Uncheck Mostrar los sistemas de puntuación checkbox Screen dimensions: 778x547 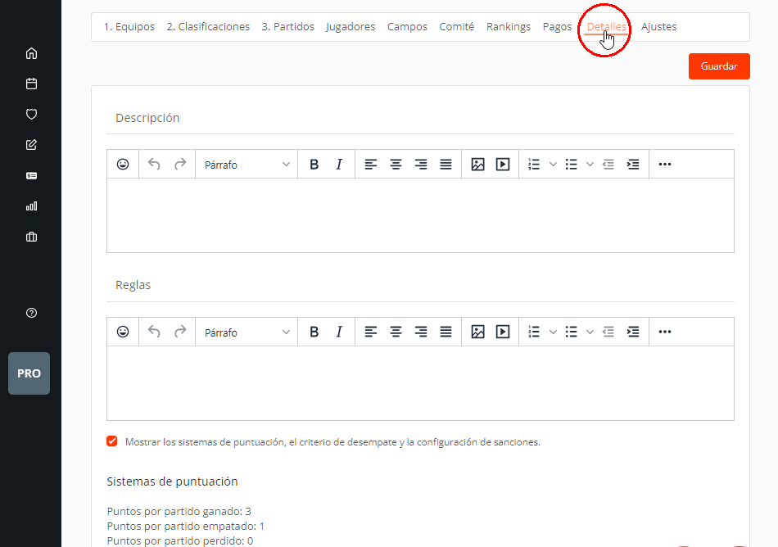[112, 441]
